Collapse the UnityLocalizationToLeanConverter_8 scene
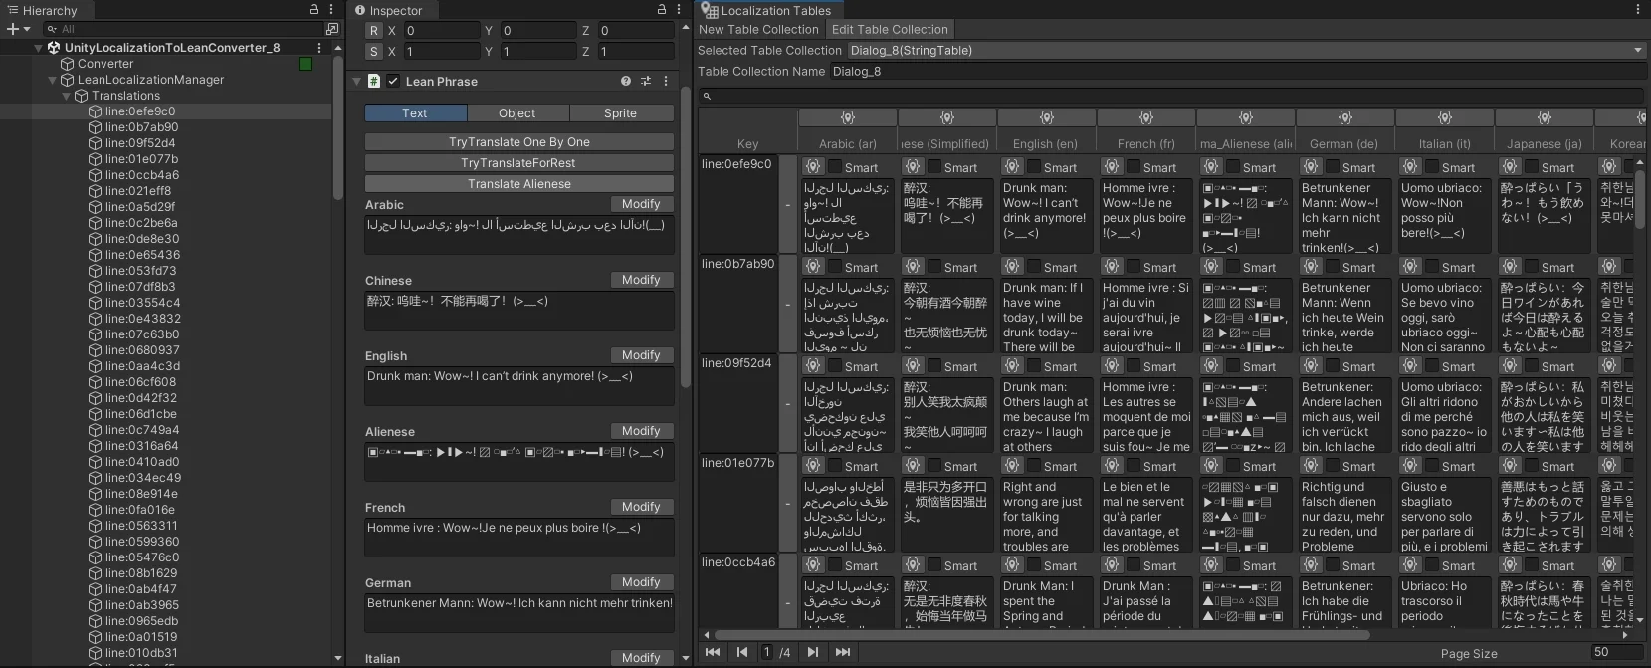The image size is (1651, 668). tap(39, 47)
